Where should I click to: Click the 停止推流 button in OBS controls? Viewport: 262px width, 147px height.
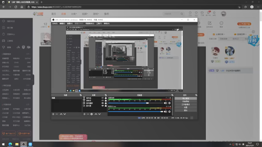click(186, 98)
